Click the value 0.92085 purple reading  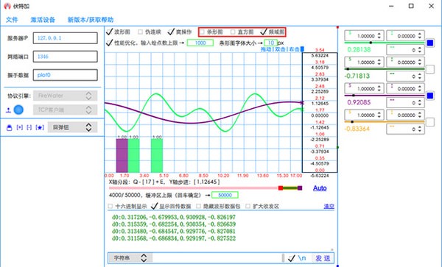[359, 102]
